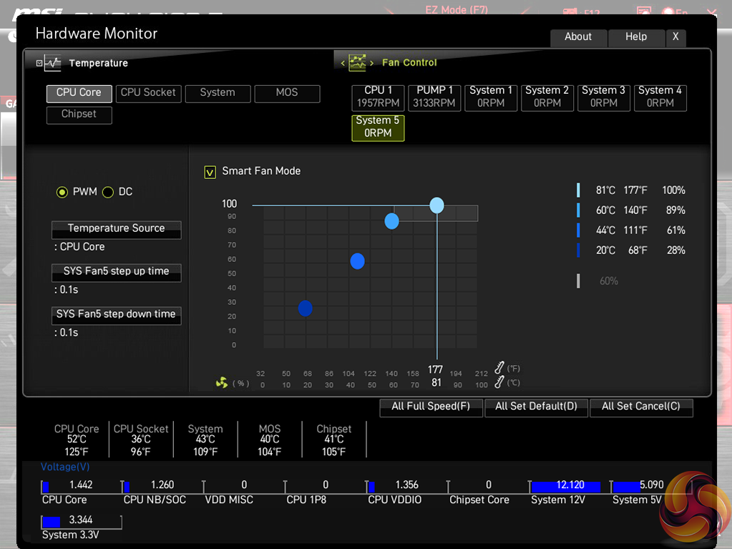
Task: Open the Help menu button
Action: (x=635, y=37)
